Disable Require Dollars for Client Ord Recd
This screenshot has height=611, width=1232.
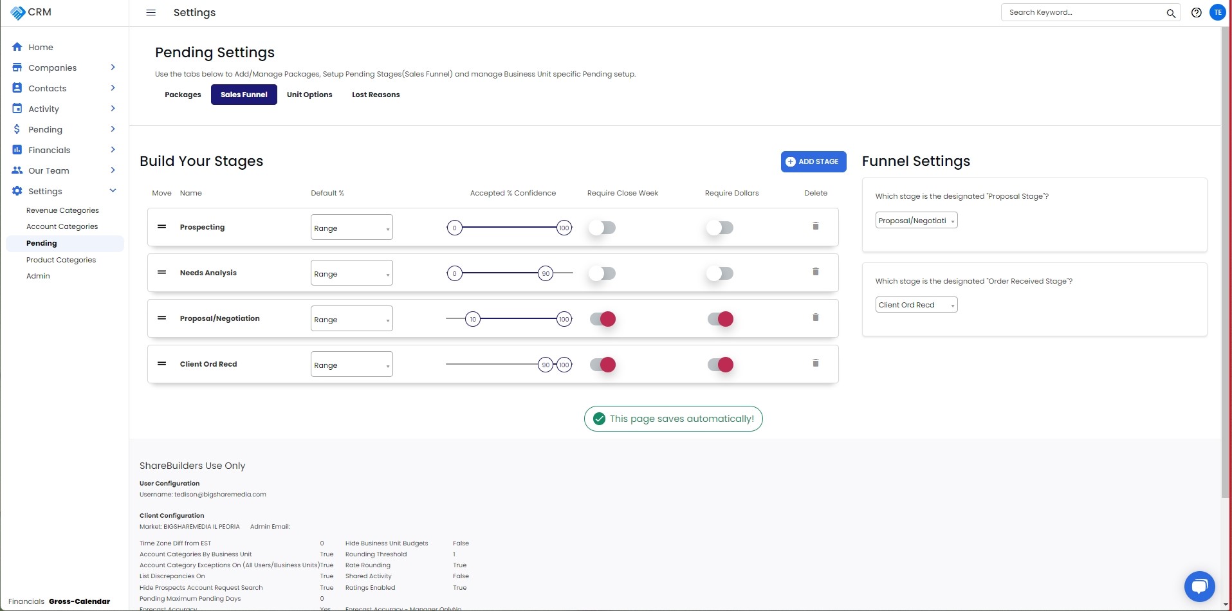point(721,365)
